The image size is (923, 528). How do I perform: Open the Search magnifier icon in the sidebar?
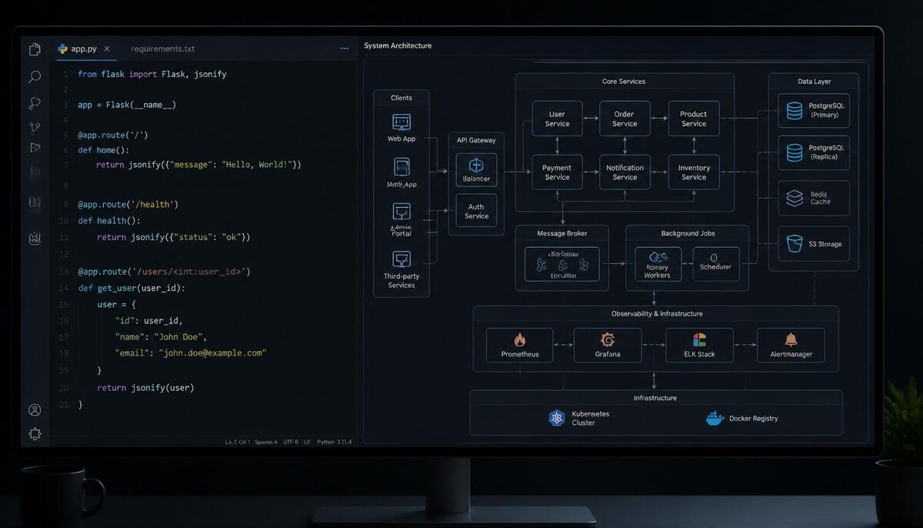click(x=35, y=77)
